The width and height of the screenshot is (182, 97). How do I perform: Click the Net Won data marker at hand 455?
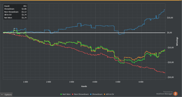point(14,30)
